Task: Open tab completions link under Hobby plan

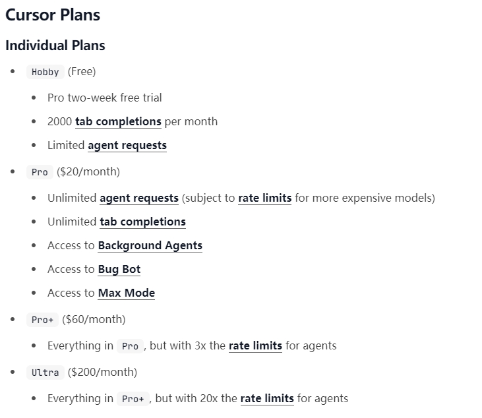Action: [x=118, y=122]
